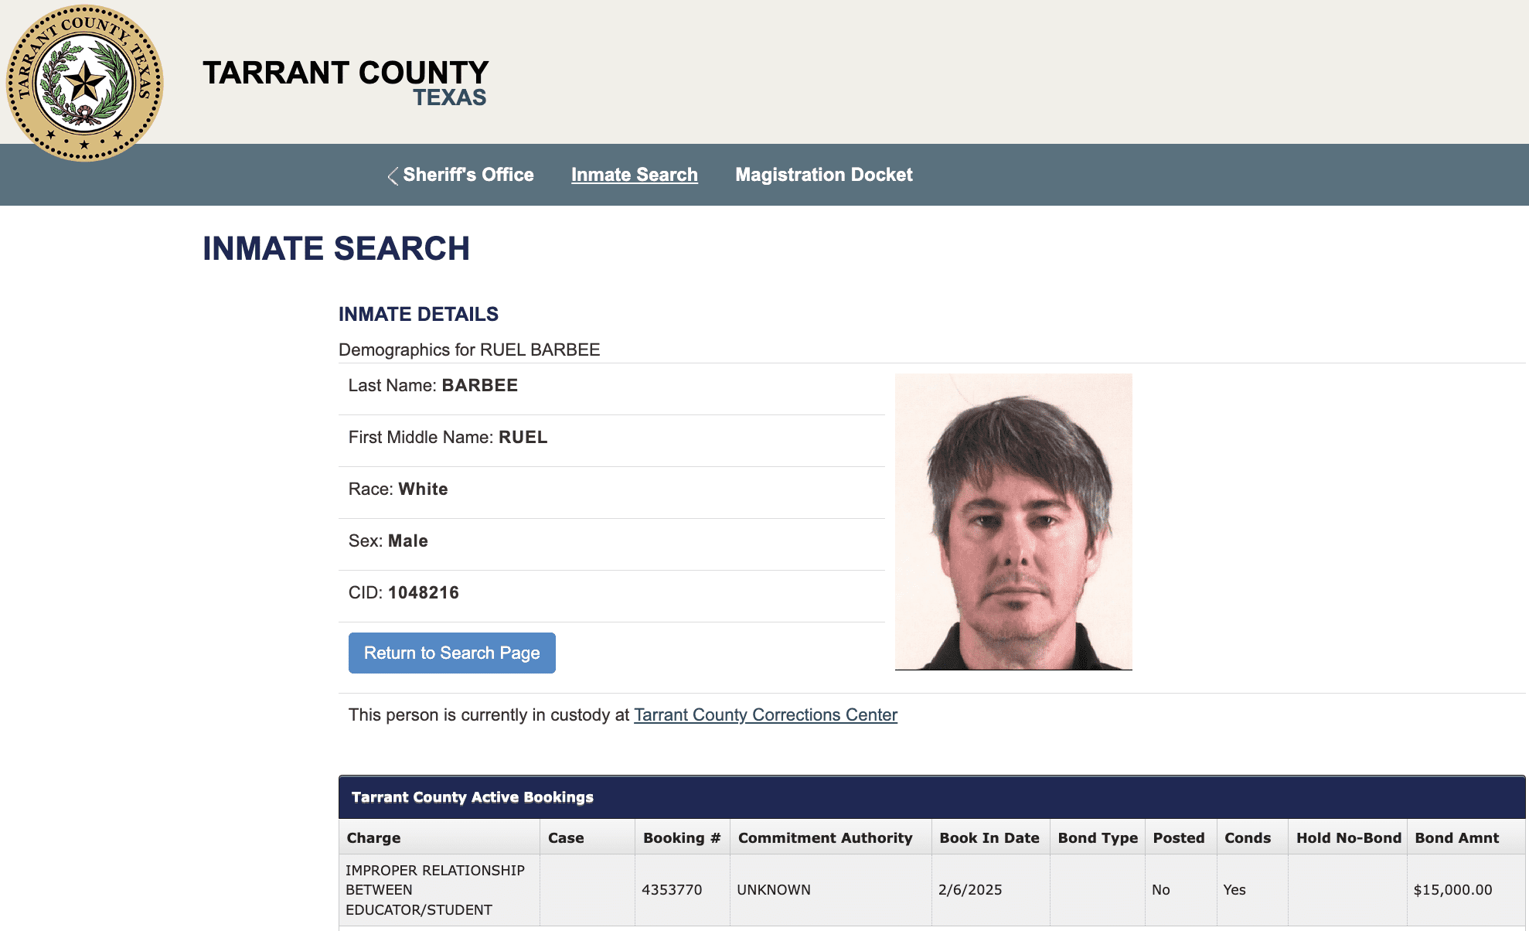Select the Posted column header
Image resolution: width=1529 pixels, height=931 pixels.
(x=1178, y=837)
